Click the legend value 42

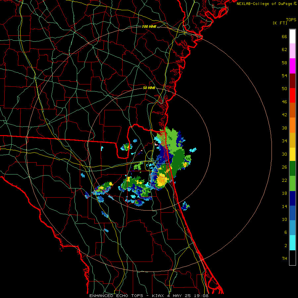pos(284,115)
